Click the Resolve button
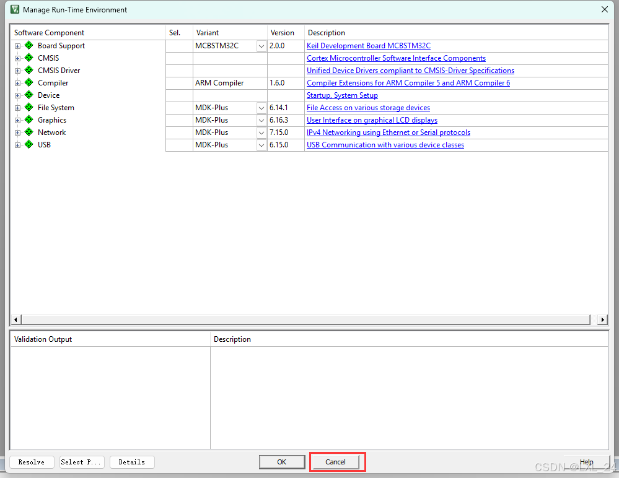Image resolution: width=619 pixels, height=478 pixels. [32, 462]
